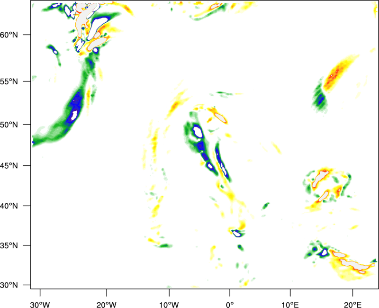Click the 30°N latitude label
This screenshot has height=308, width=379.
(9, 285)
